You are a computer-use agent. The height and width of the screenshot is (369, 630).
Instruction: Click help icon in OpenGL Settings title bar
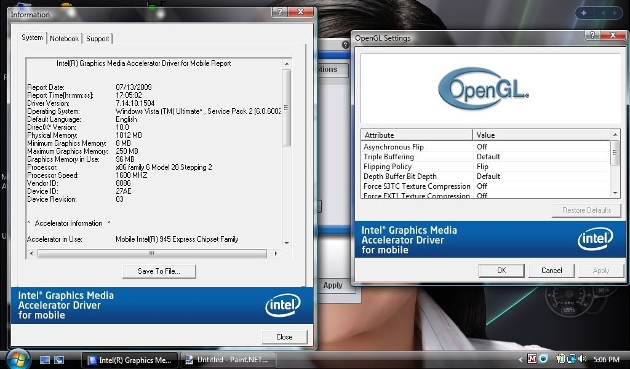[x=592, y=35]
